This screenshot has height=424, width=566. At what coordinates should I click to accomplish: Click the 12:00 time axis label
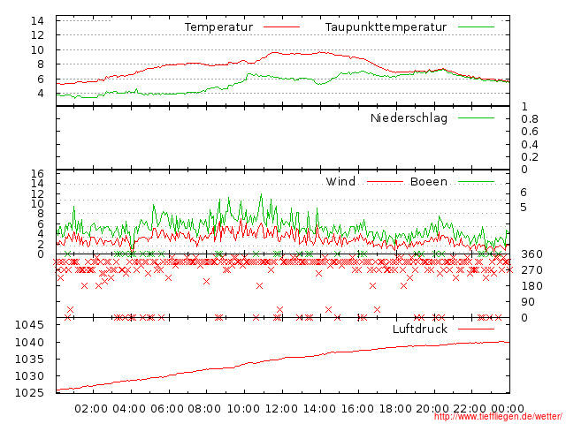pyautogui.click(x=281, y=409)
